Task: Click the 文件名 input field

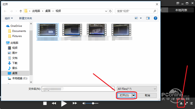Action: click(x=78, y=89)
